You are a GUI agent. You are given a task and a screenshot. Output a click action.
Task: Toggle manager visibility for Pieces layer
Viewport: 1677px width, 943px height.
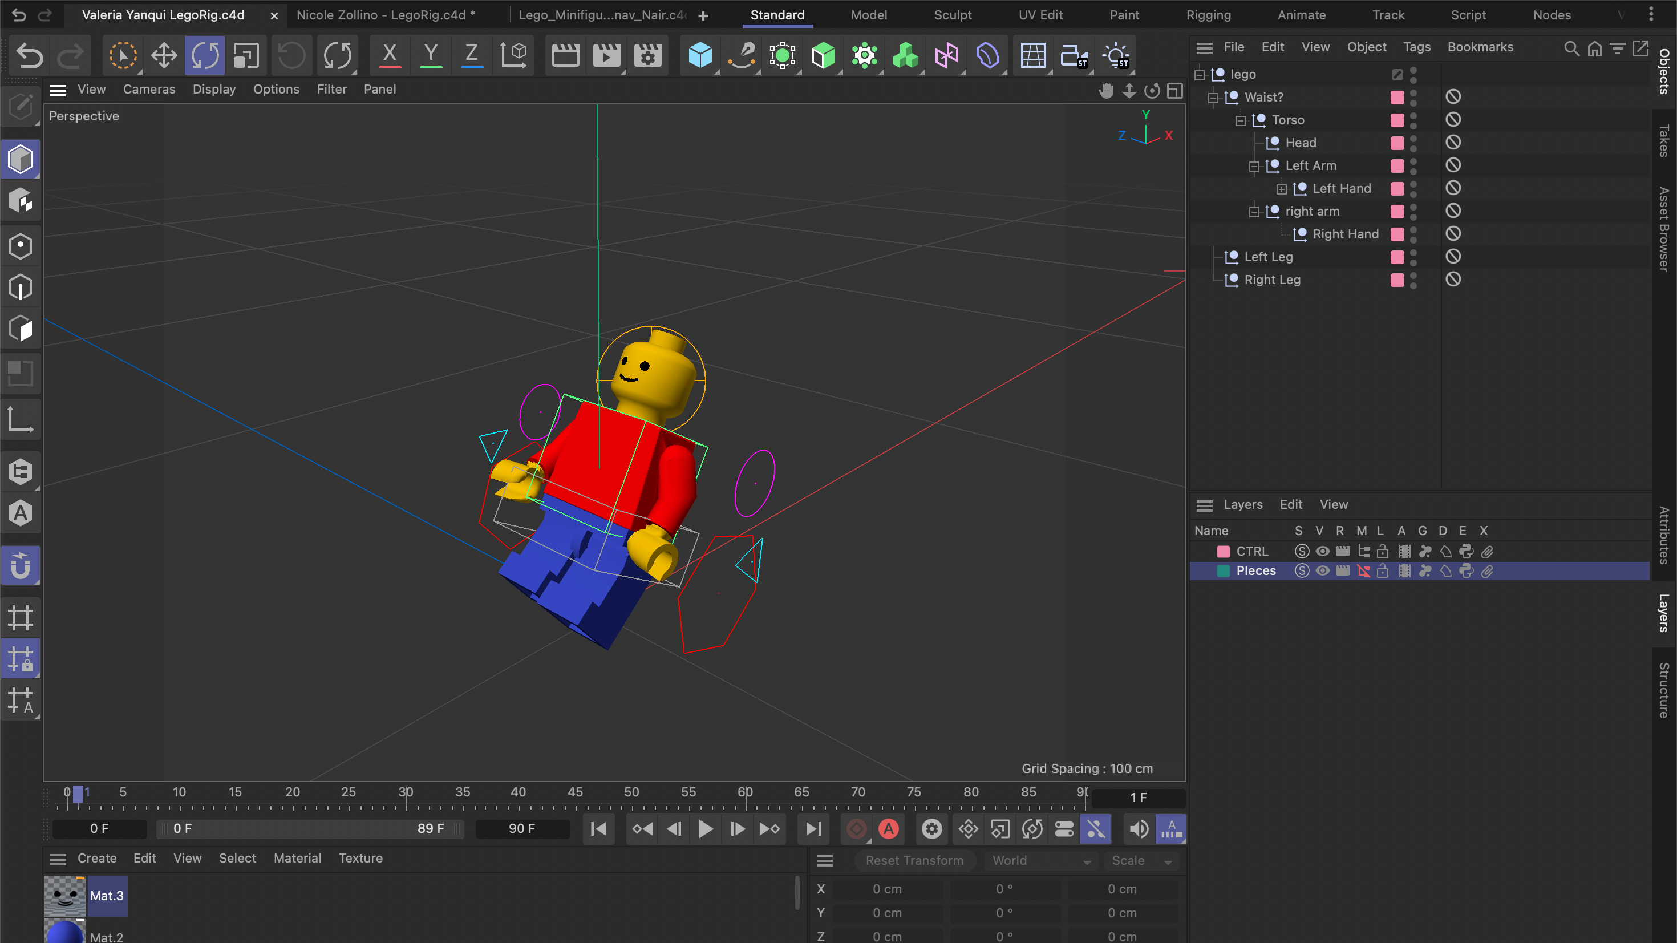[1363, 570]
